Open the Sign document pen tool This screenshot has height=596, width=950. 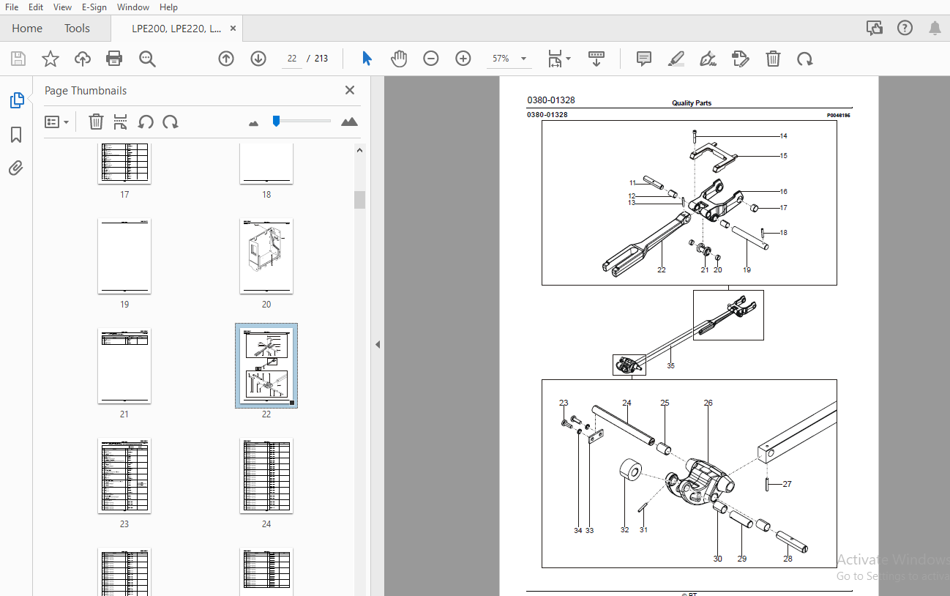pos(708,59)
